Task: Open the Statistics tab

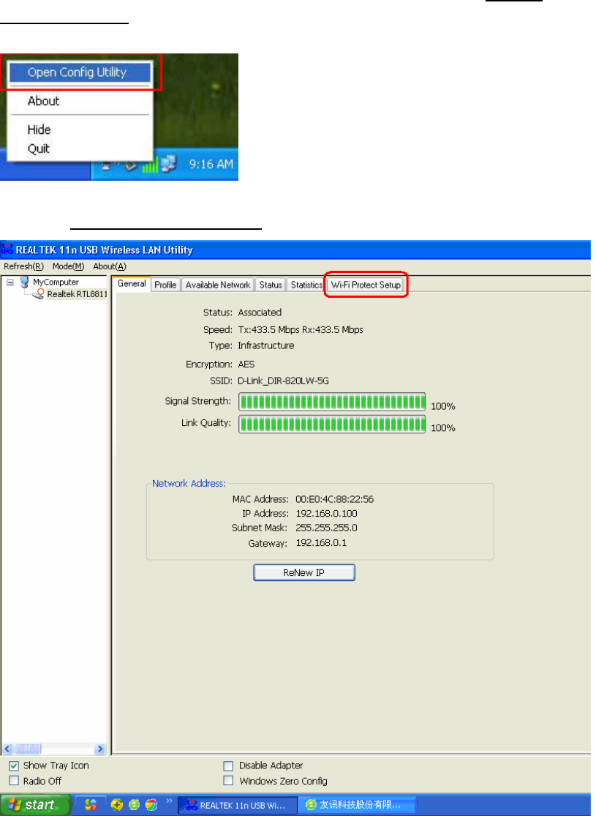Action: [x=306, y=285]
